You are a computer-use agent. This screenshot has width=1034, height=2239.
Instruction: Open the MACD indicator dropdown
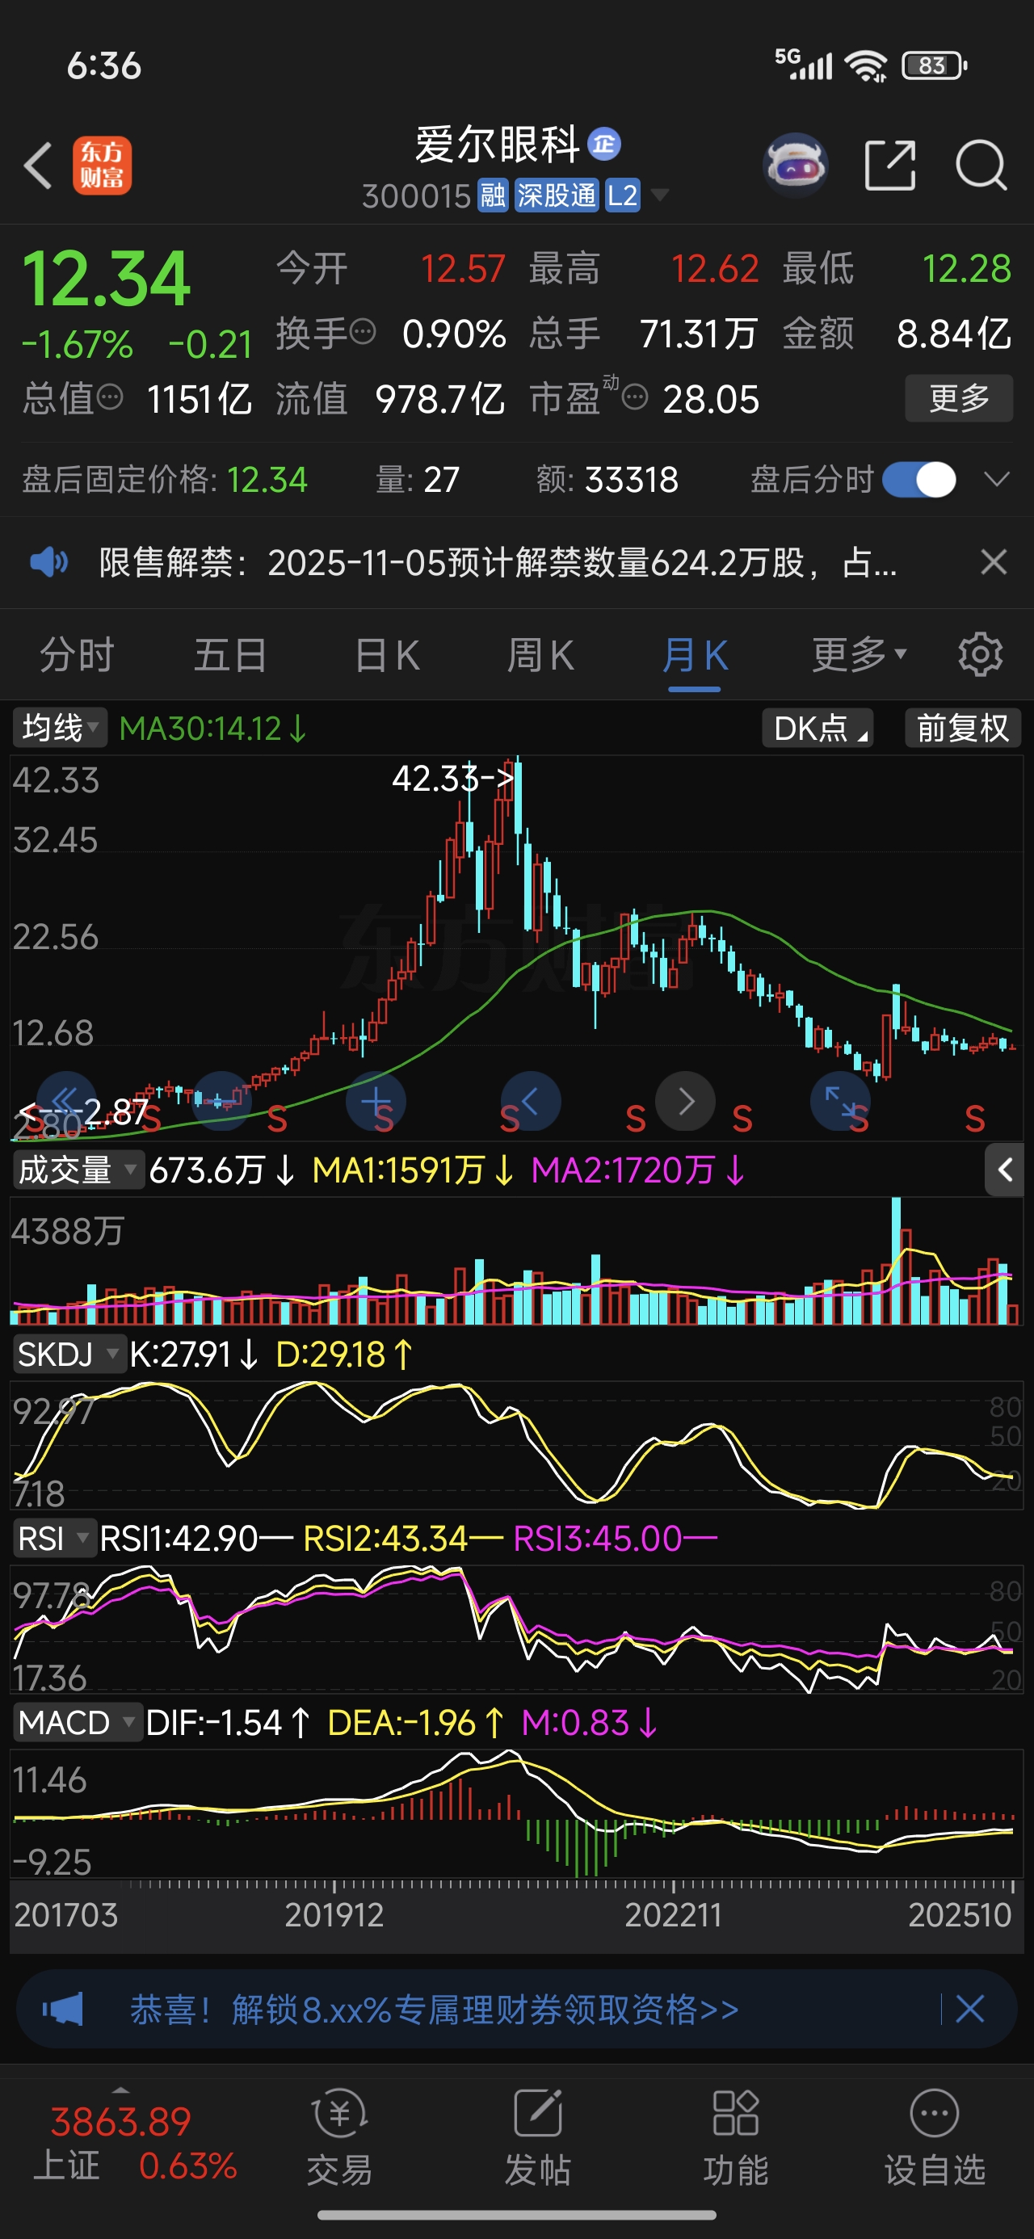77,1723
